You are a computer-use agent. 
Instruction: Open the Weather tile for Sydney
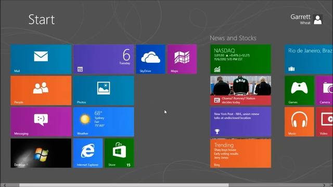[104, 122]
